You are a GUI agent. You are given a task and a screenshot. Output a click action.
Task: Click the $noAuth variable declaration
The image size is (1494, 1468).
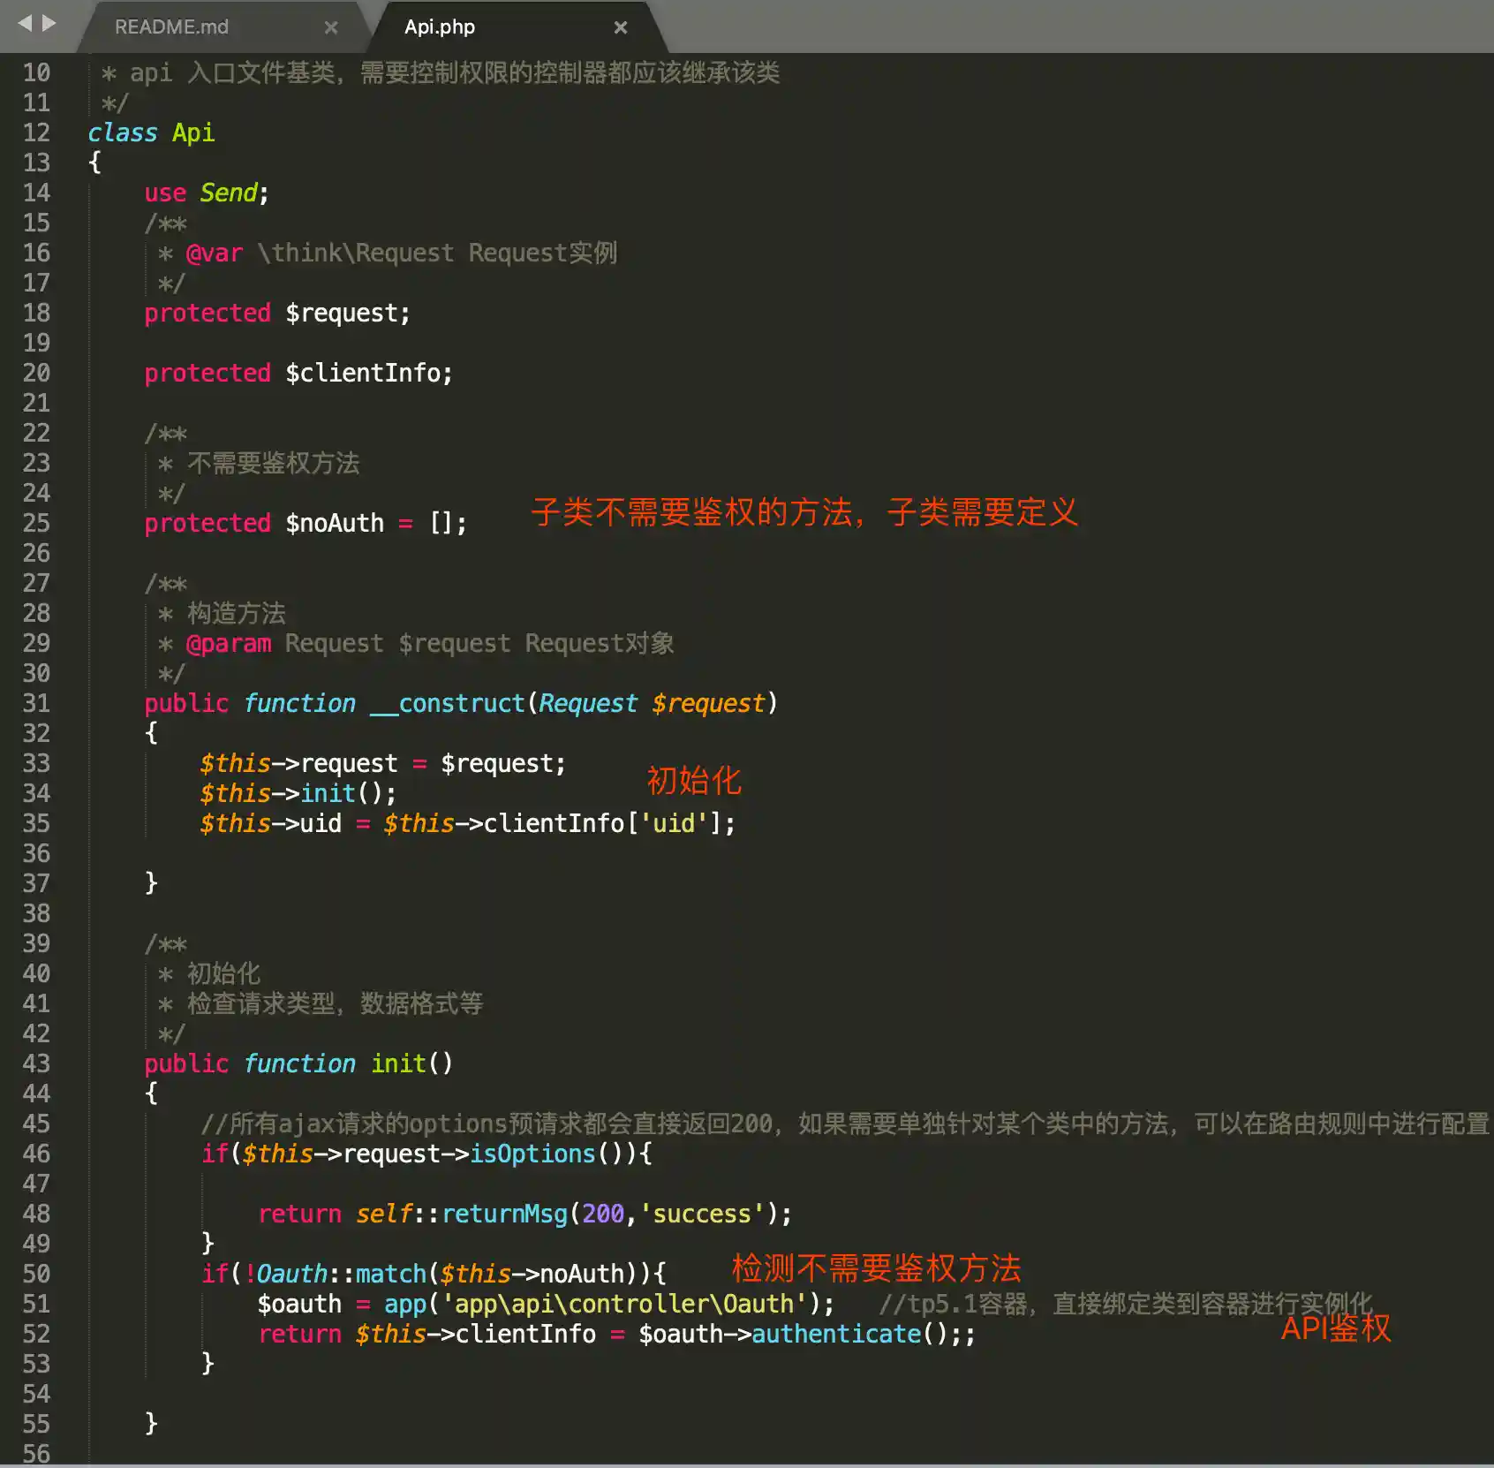click(x=334, y=523)
